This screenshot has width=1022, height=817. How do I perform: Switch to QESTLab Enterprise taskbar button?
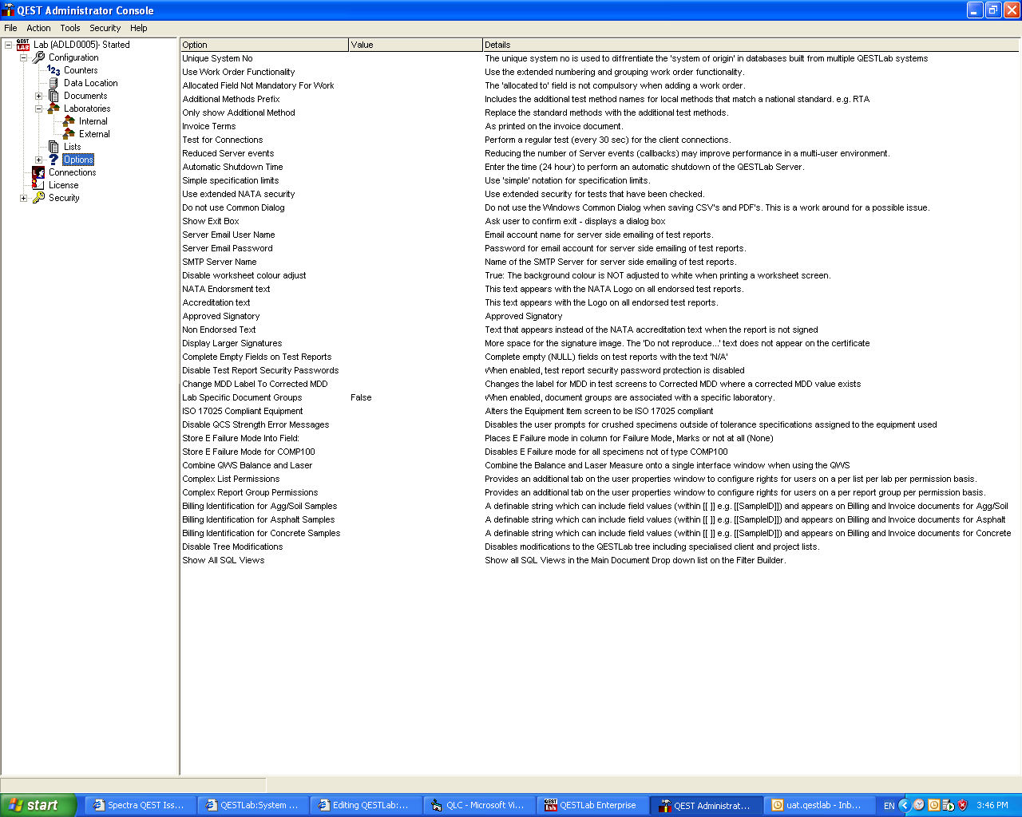point(591,805)
